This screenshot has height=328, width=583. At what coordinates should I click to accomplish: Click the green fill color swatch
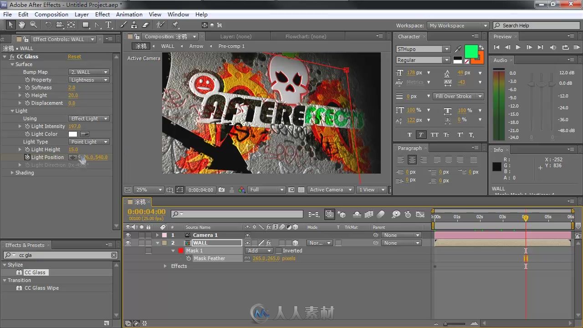pos(471,51)
